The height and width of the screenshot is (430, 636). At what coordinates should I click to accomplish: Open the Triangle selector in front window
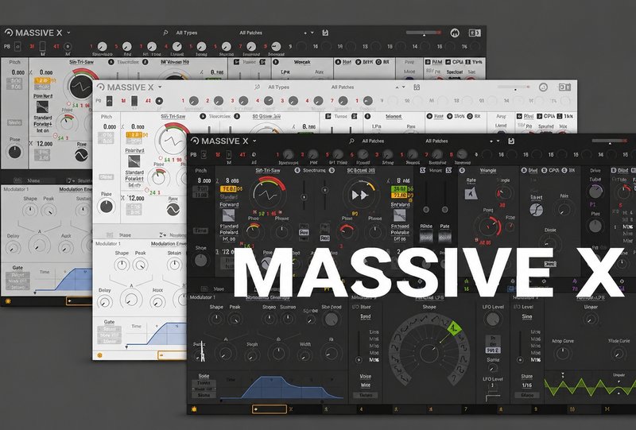click(x=488, y=170)
